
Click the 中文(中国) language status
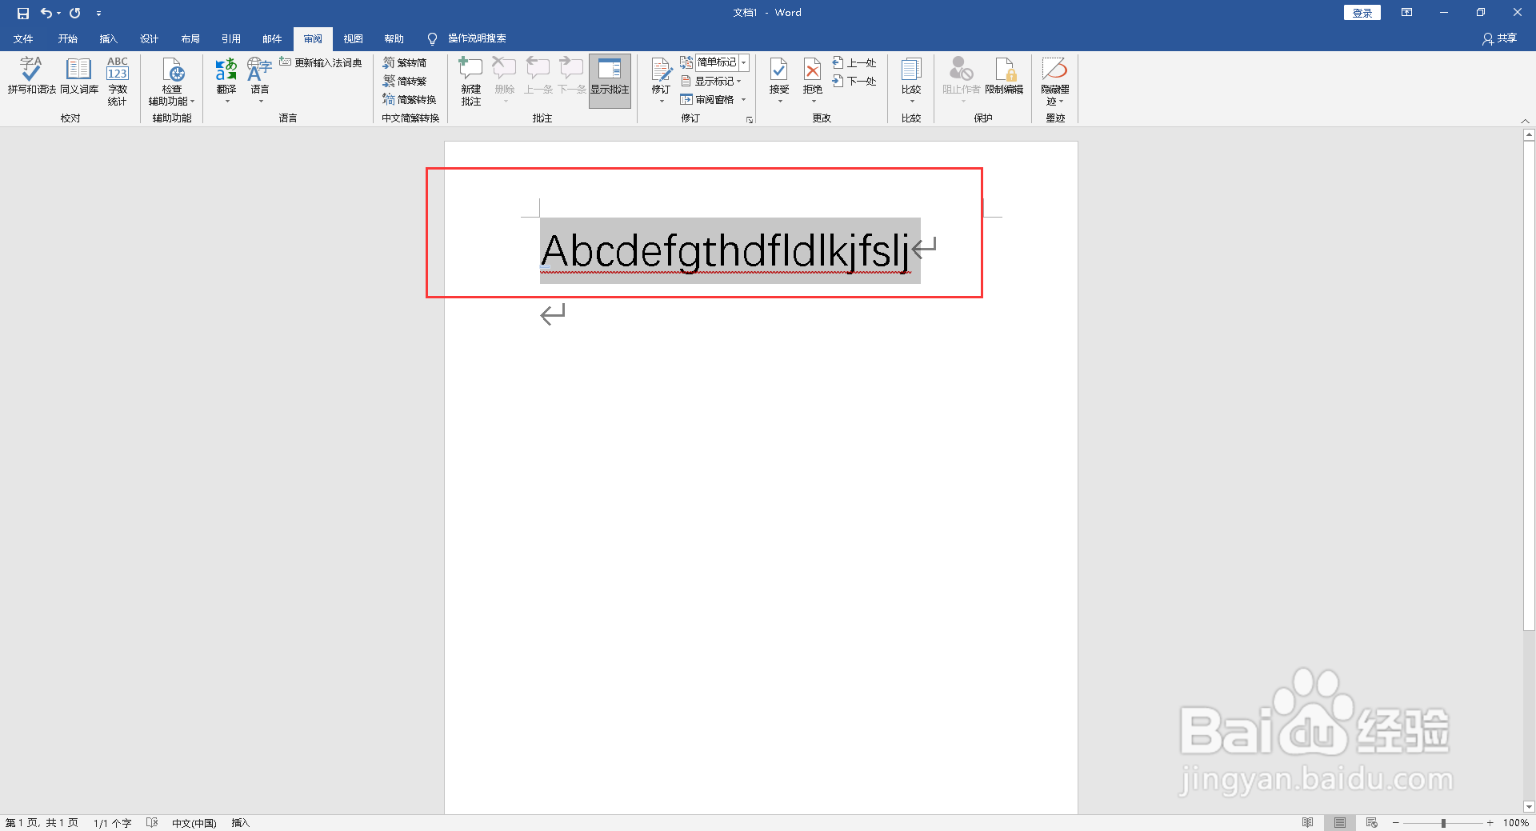coord(194,823)
